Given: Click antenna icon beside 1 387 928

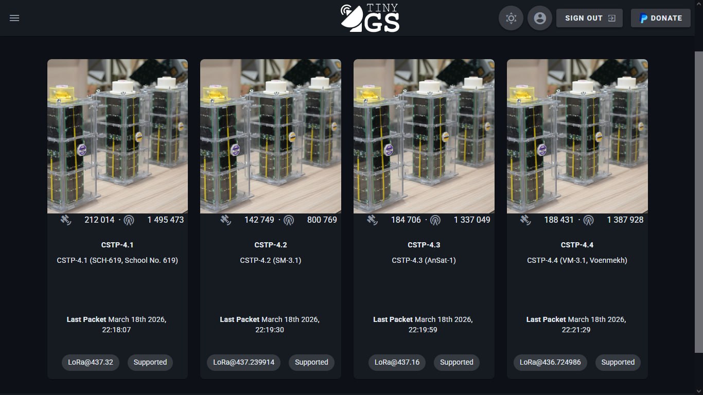Looking at the screenshot, I should [x=589, y=220].
